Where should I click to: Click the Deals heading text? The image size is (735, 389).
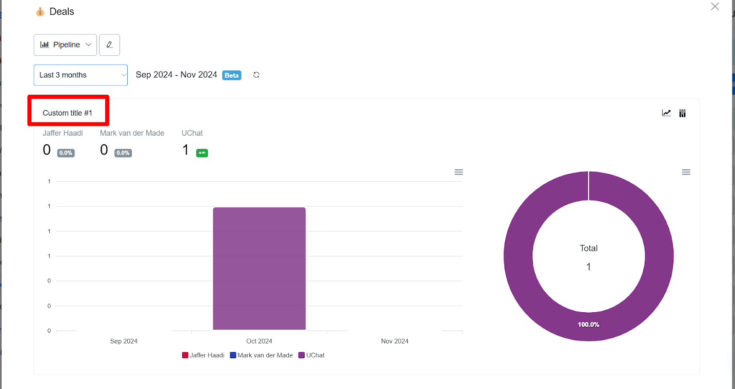62,11
